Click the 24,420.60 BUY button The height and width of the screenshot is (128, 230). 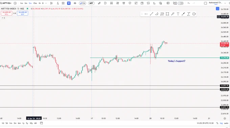click(x=23, y=13)
